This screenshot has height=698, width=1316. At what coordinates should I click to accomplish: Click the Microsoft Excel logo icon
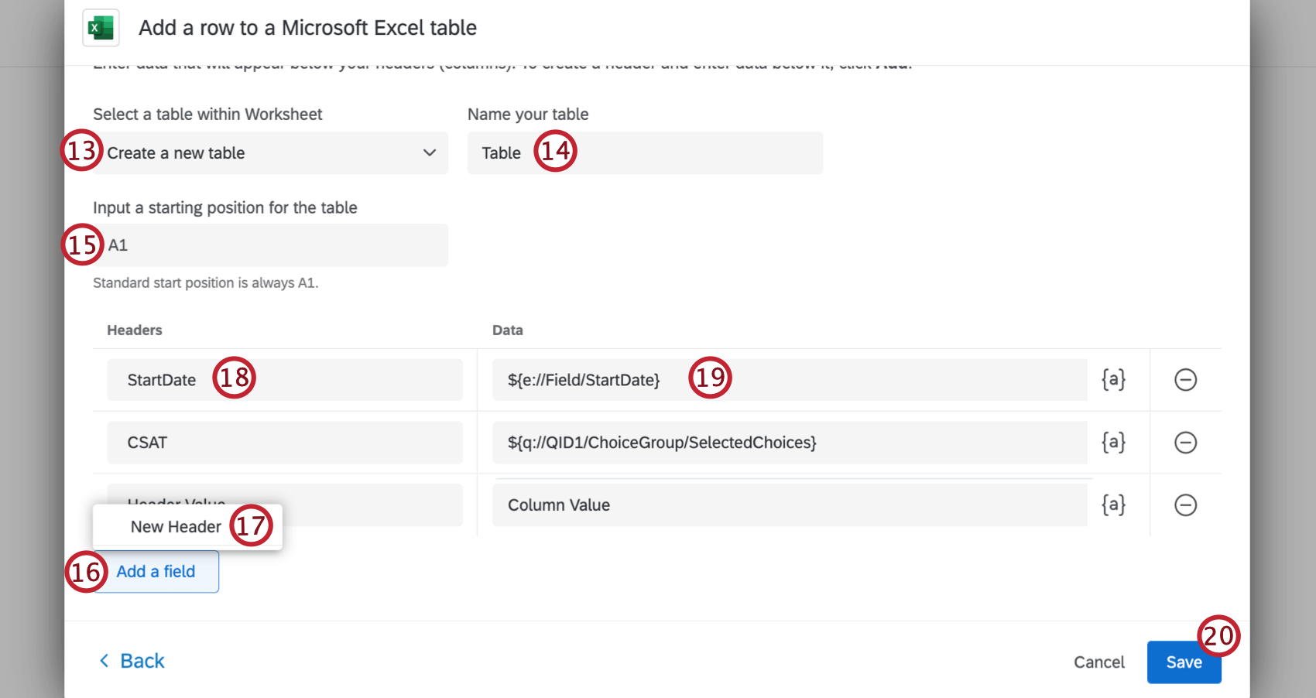click(x=100, y=27)
